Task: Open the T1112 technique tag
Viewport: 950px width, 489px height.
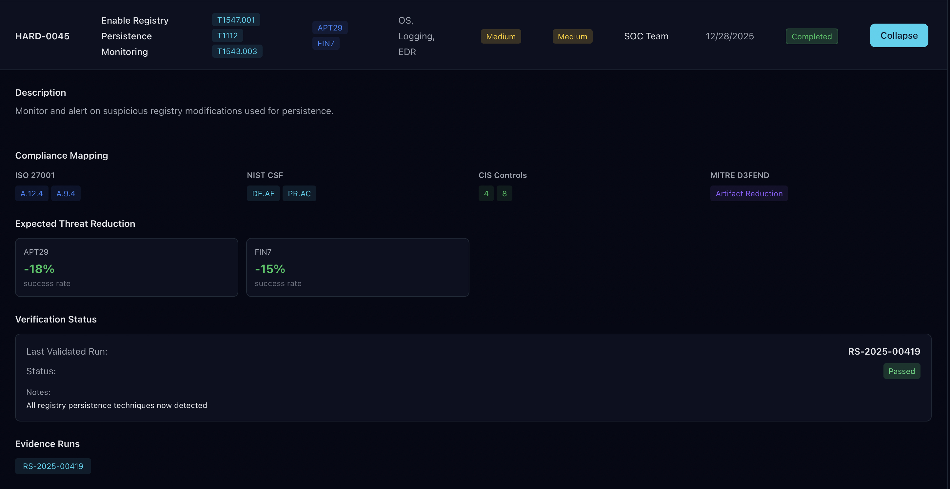Action: [227, 35]
